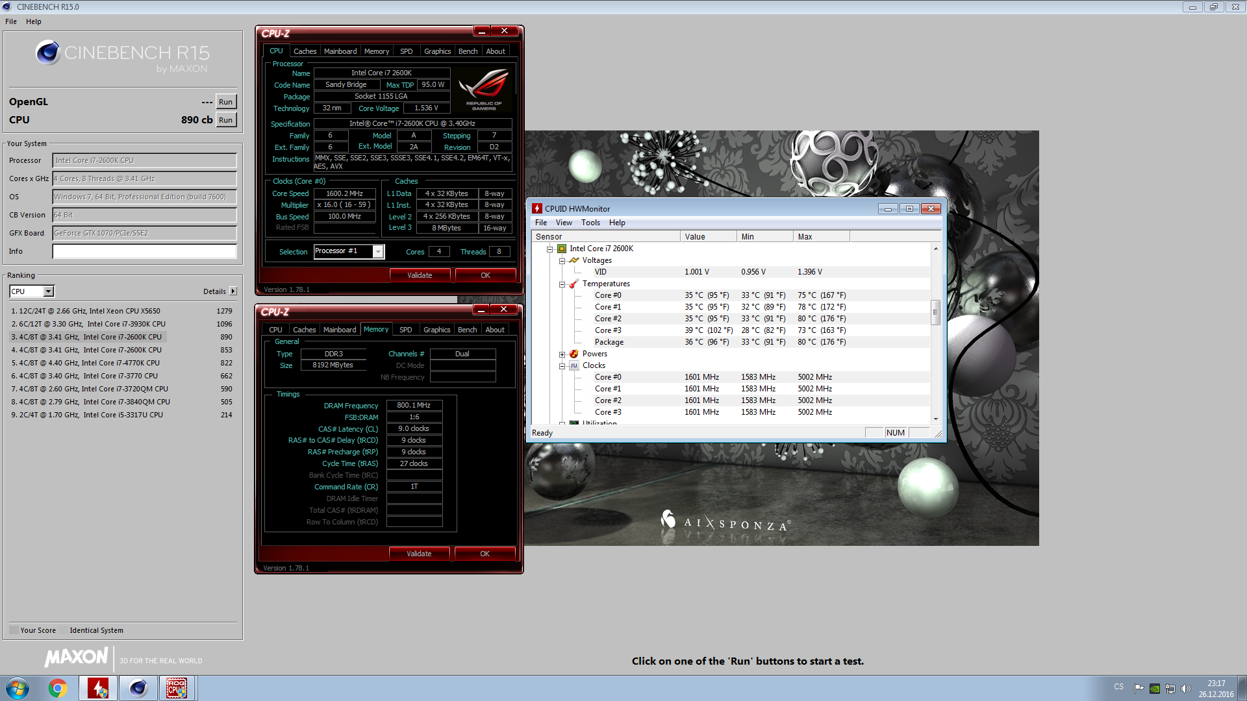Open Cinebench from the taskbar

[138, 688]
